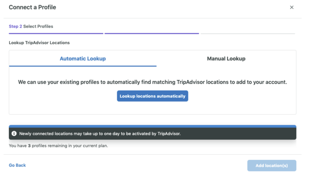Image resolution: width=309 pixels, height=179 pixels.
Task: Click the Connect a Profile heading
Action: click(32, 8)
